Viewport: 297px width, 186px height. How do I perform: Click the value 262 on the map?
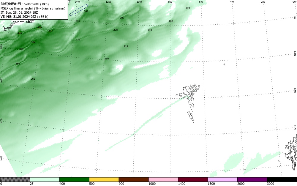point(33,79)
